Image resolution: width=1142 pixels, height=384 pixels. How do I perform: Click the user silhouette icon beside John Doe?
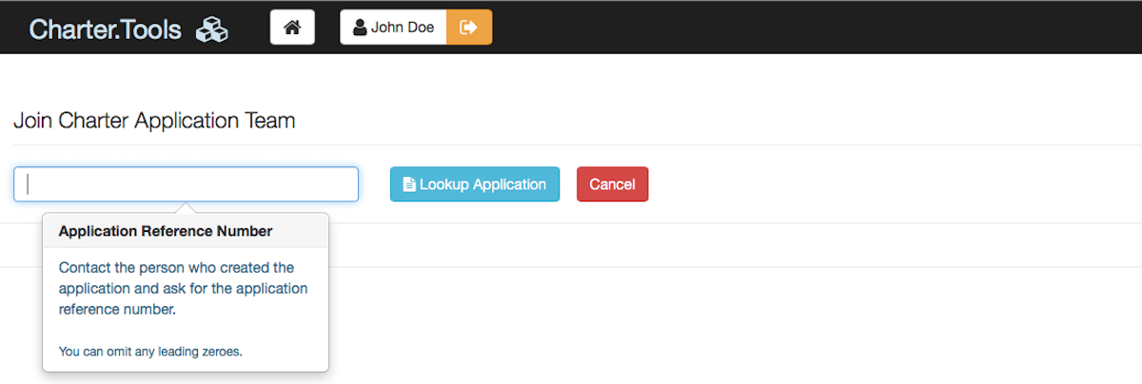coord(360,28)
